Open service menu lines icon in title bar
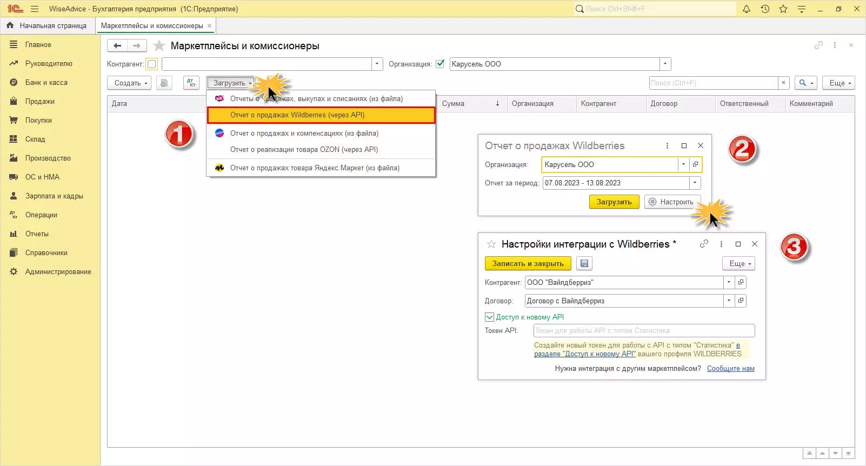Screen dimensions: 866x466 [802, 9]
